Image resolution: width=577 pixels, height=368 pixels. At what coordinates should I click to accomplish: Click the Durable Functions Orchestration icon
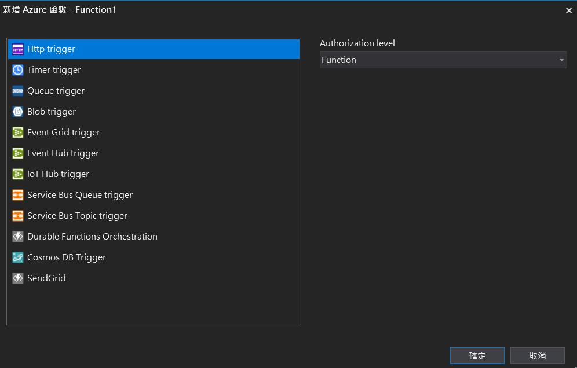(17, 237)
